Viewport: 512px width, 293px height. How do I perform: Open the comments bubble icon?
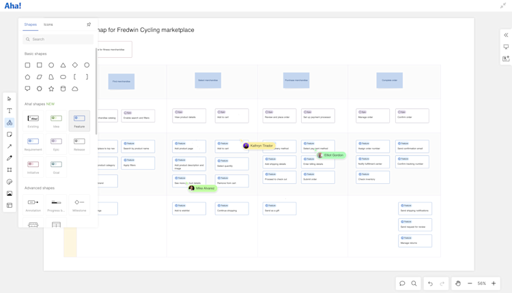(x=402, y=283)
